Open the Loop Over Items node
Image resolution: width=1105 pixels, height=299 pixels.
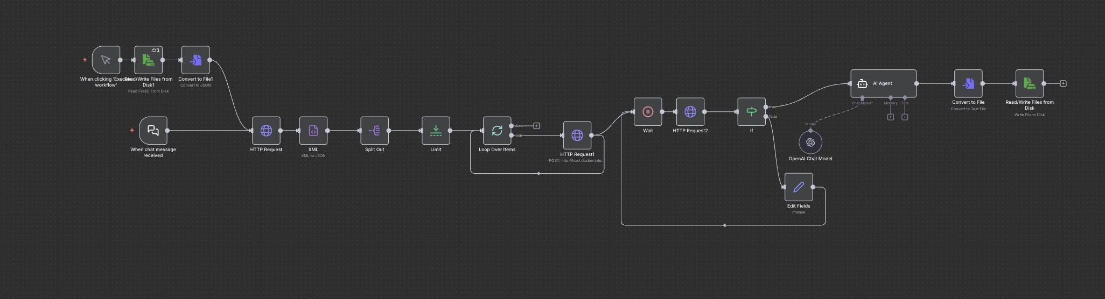497,130
